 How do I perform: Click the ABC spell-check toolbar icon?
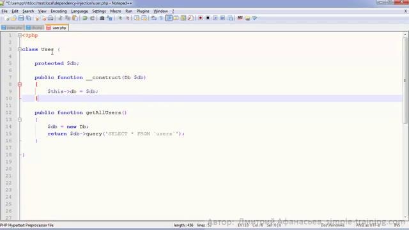pos(240,18)
